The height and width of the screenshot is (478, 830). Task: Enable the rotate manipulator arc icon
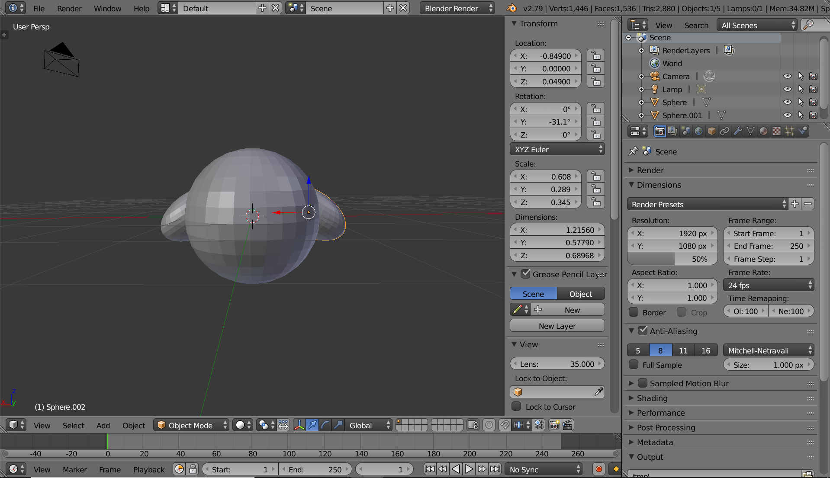tap(325, 425)
